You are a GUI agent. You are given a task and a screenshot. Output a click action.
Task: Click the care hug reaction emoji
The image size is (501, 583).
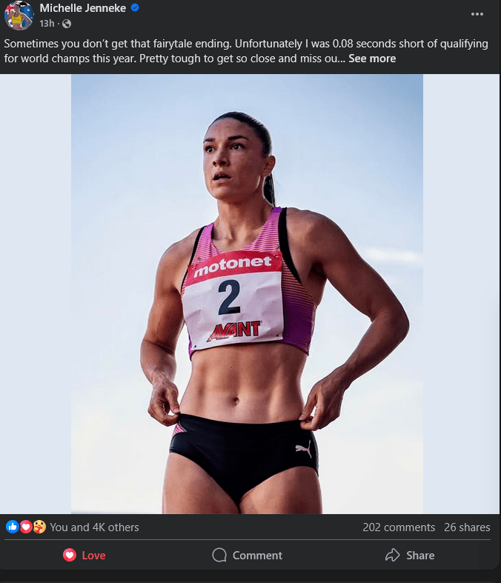point(39,527)
